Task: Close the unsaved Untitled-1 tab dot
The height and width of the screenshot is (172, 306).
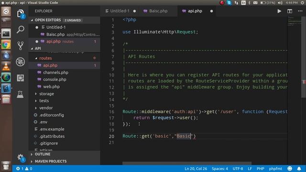Action: point(134,11)
